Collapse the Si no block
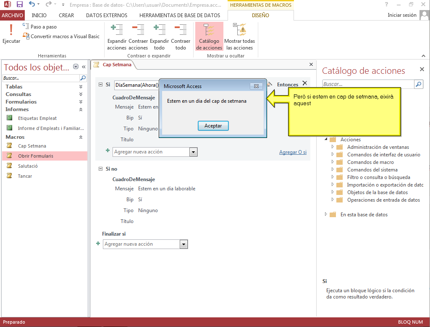Image resolution: width=430 pixels, height=327 pixels. tap(100, 169)
